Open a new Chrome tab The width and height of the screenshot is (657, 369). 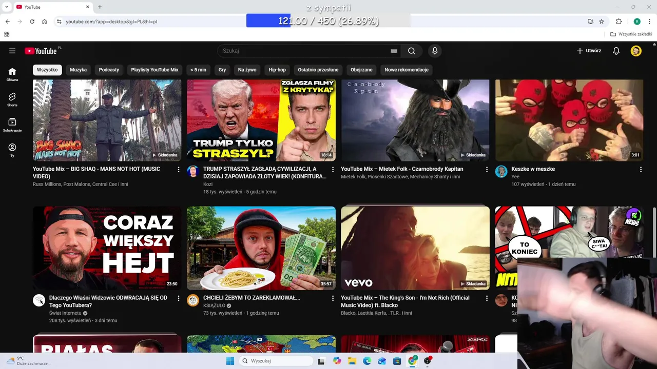click(100, 7)
